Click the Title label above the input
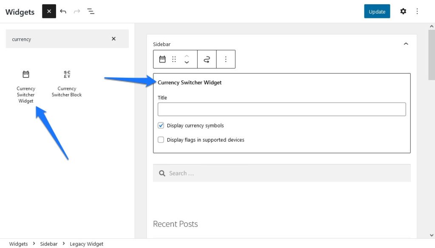This screenshot has width=435, height=248. [x=162, y=98]
